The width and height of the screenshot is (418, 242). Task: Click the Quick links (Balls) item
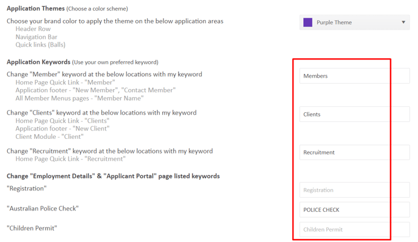(40, 45)
